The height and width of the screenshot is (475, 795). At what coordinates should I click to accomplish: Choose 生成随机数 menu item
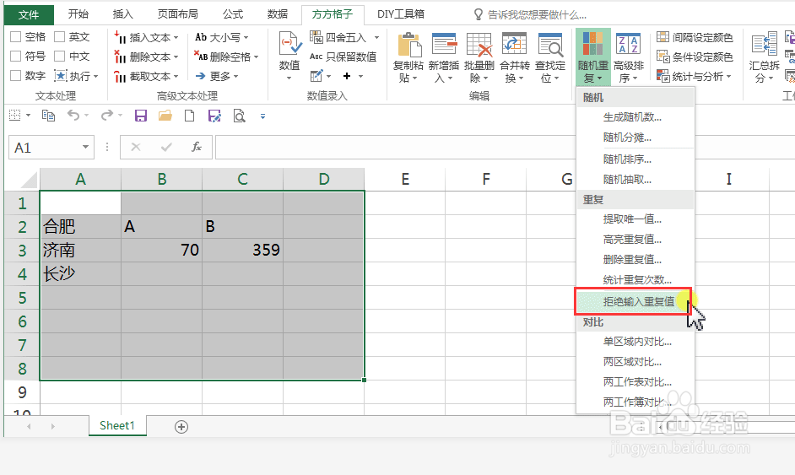pos(635,117)
